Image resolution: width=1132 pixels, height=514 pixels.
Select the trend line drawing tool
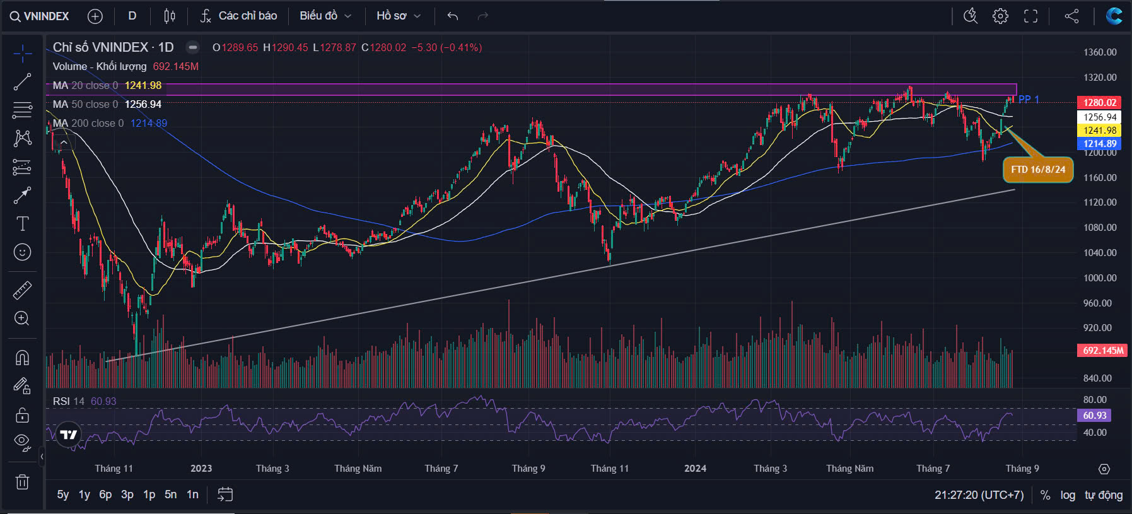click(x=22, y=81)
